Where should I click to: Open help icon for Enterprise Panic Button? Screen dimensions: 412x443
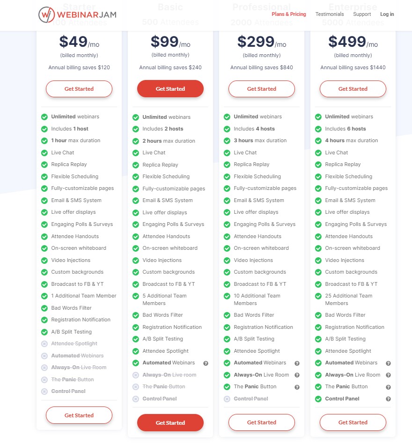[388, 387]
